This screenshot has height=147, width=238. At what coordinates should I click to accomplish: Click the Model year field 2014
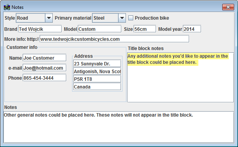[x=192, y=29]
